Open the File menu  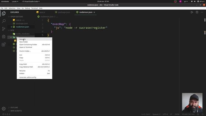point(2,8)
